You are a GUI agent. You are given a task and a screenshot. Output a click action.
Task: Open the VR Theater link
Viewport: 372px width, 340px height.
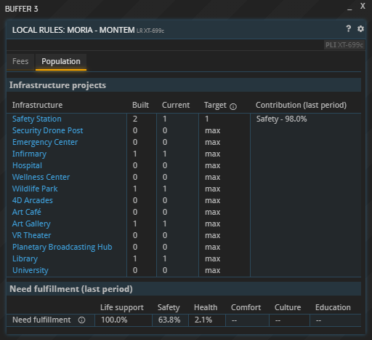(x=32, y=235)
